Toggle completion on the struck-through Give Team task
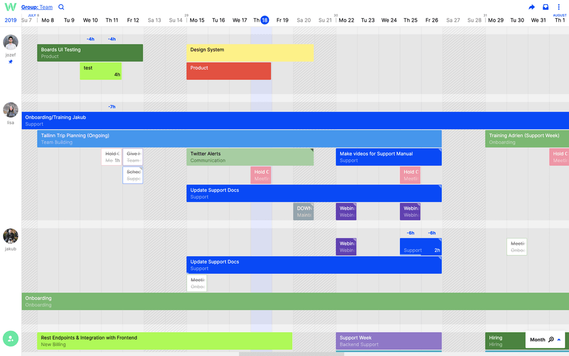This screenshot has height=356, width=569. click(133, 156)
